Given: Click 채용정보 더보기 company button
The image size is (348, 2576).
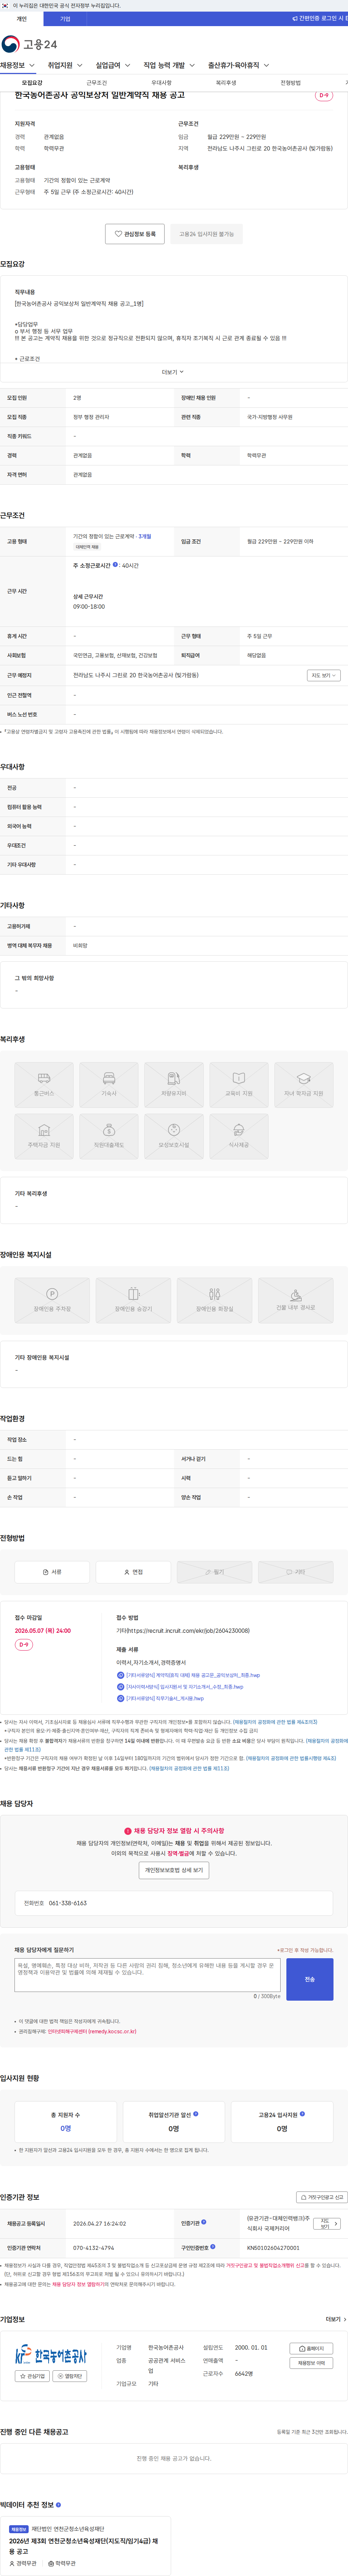Looking at the screenshot, I should [311, 2363].
